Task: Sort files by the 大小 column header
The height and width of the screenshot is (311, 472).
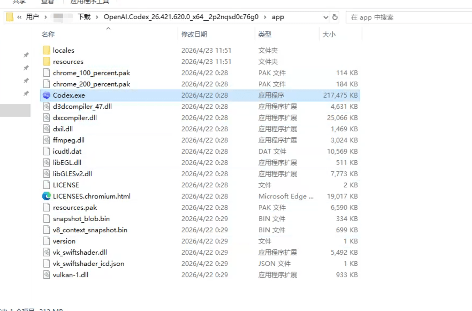Action: [329, 35]
